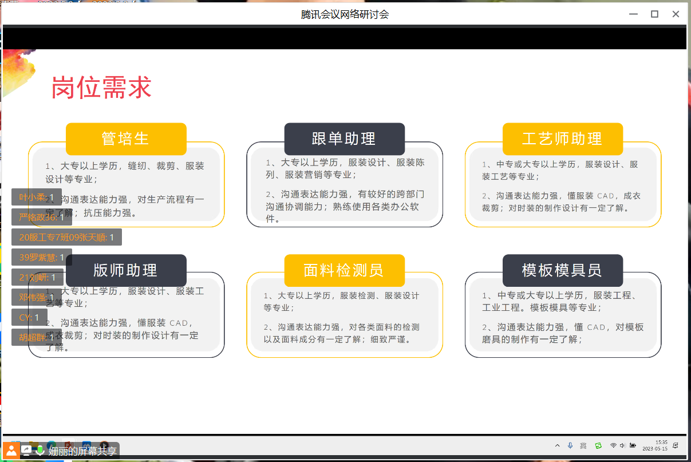Click the blue microphone icon in the system tray
The image size is (691, 462).
click(570, 445)
